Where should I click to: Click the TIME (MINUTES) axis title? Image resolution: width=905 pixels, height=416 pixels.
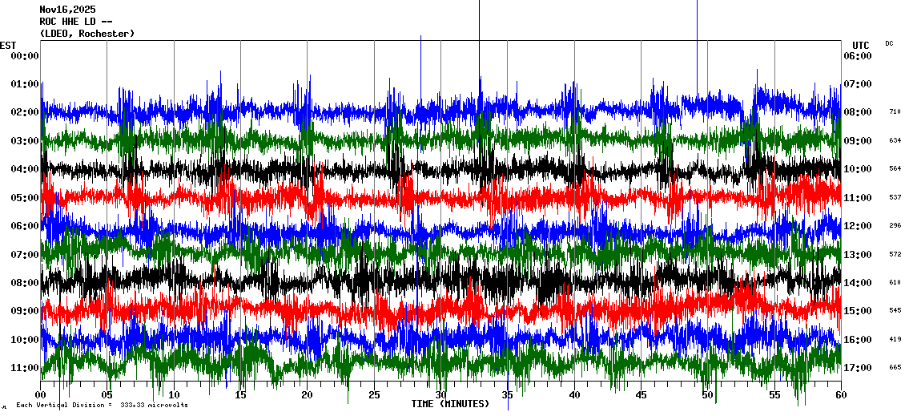(450, 404)
